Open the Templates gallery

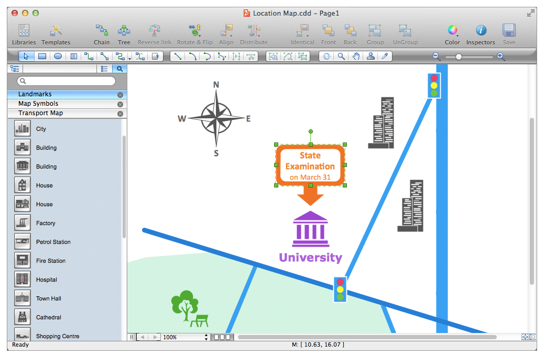56,34
